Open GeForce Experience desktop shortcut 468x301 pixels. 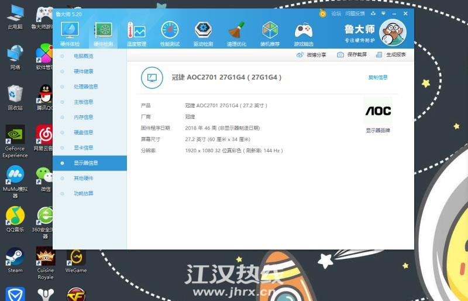click(x=15, y=141)
